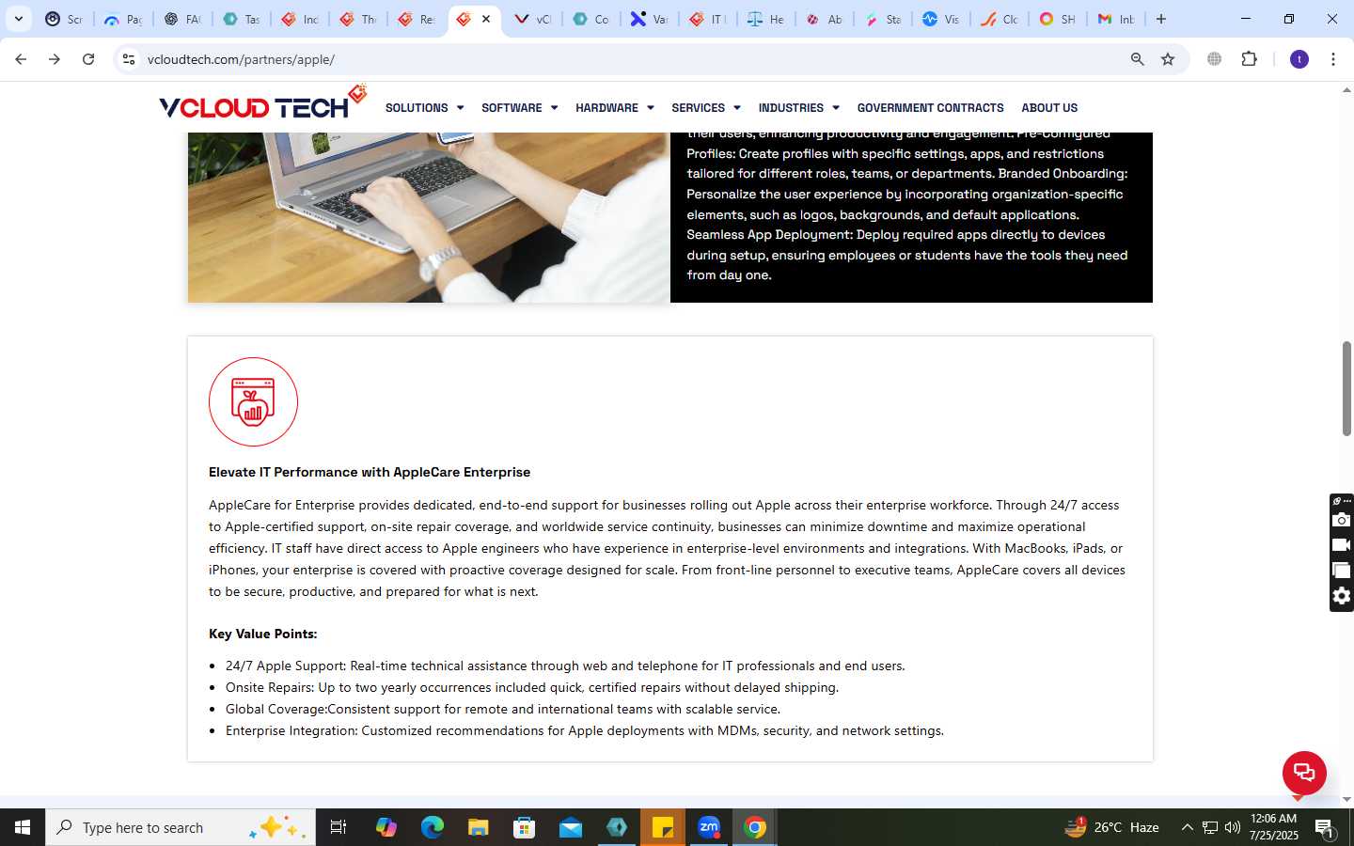Click the volume icon in system tray
The width and height of the screenshot is (1354, 846).
click(x=1232, y=827)
